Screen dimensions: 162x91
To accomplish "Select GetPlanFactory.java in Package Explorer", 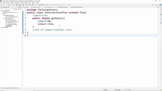I will click(12, 23).
